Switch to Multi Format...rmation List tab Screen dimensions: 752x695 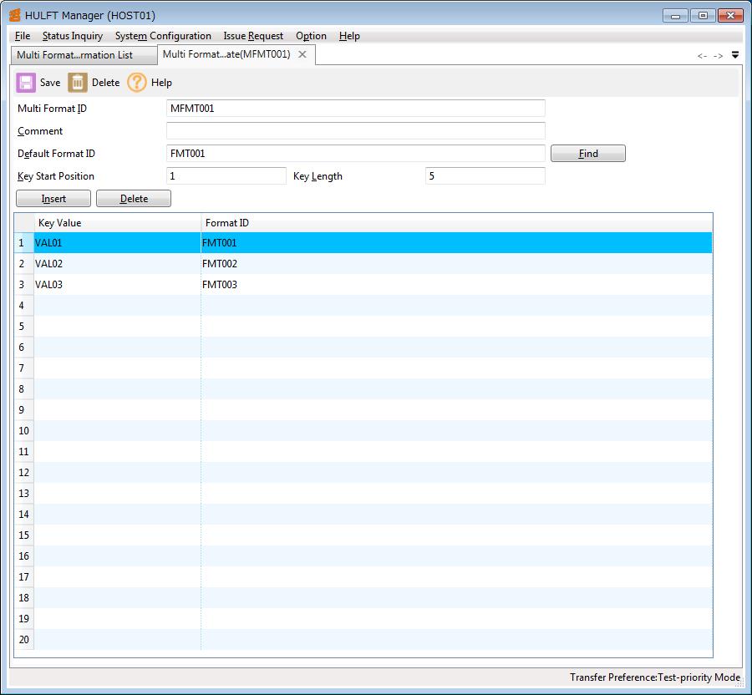(84, 55)
